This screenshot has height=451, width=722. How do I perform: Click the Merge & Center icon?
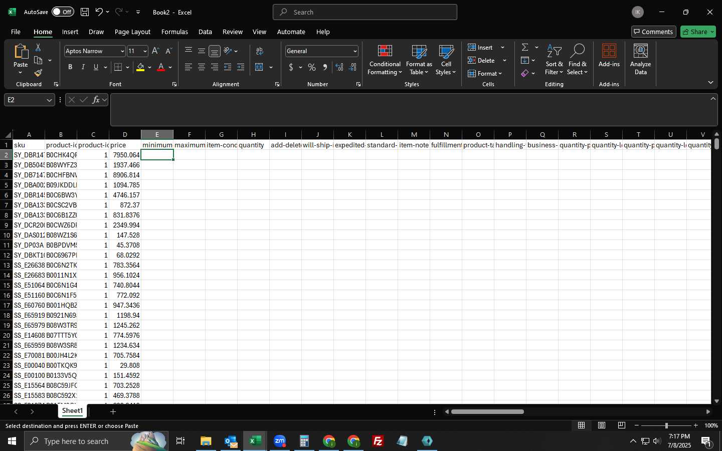[x=259, y=67]
